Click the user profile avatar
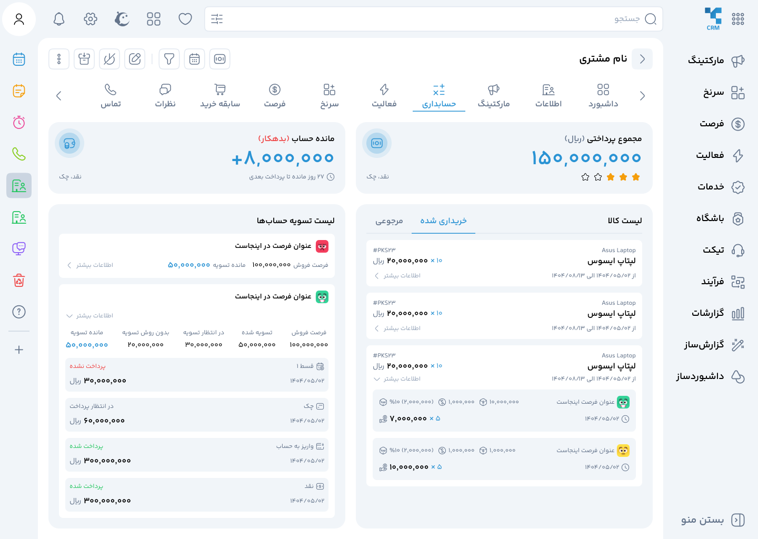 coord(19,19)
